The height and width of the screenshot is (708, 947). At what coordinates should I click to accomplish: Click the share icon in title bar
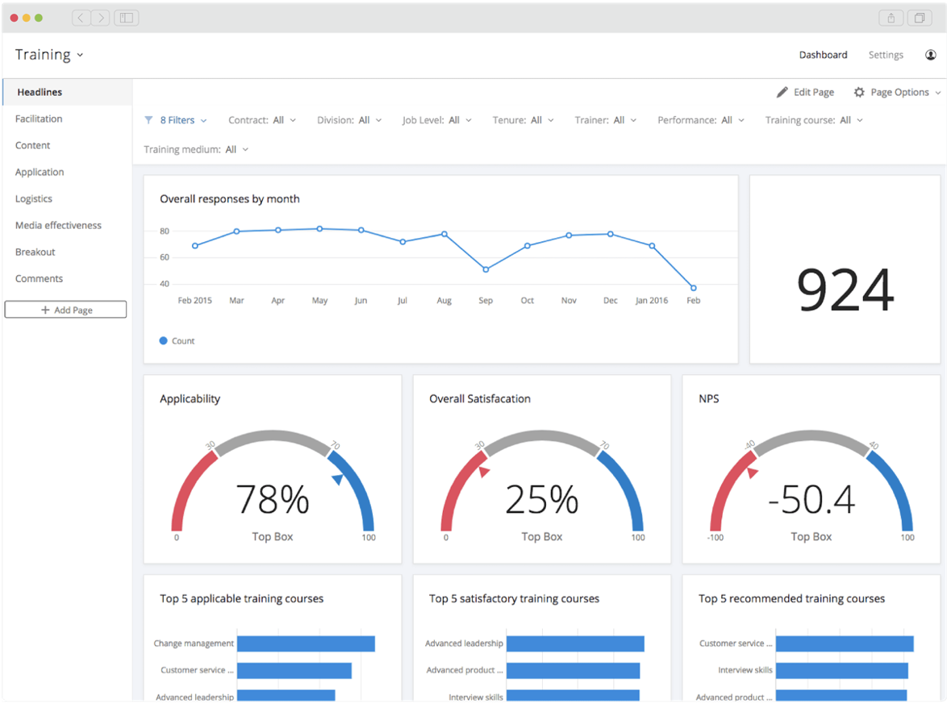click(891, 18)
